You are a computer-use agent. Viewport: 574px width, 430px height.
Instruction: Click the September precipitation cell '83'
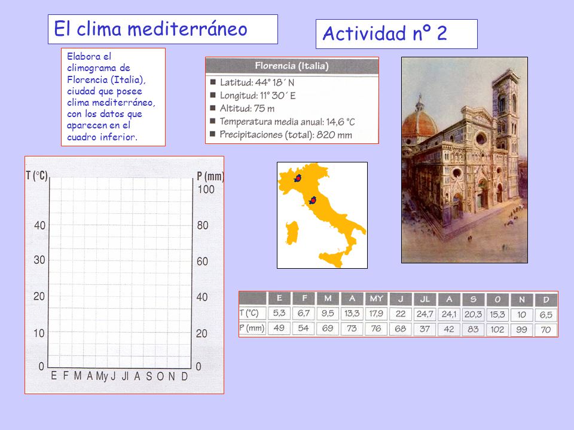click(x=474, y=330)
